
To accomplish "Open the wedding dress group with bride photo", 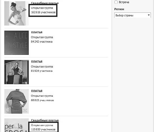I will point(16,13).
